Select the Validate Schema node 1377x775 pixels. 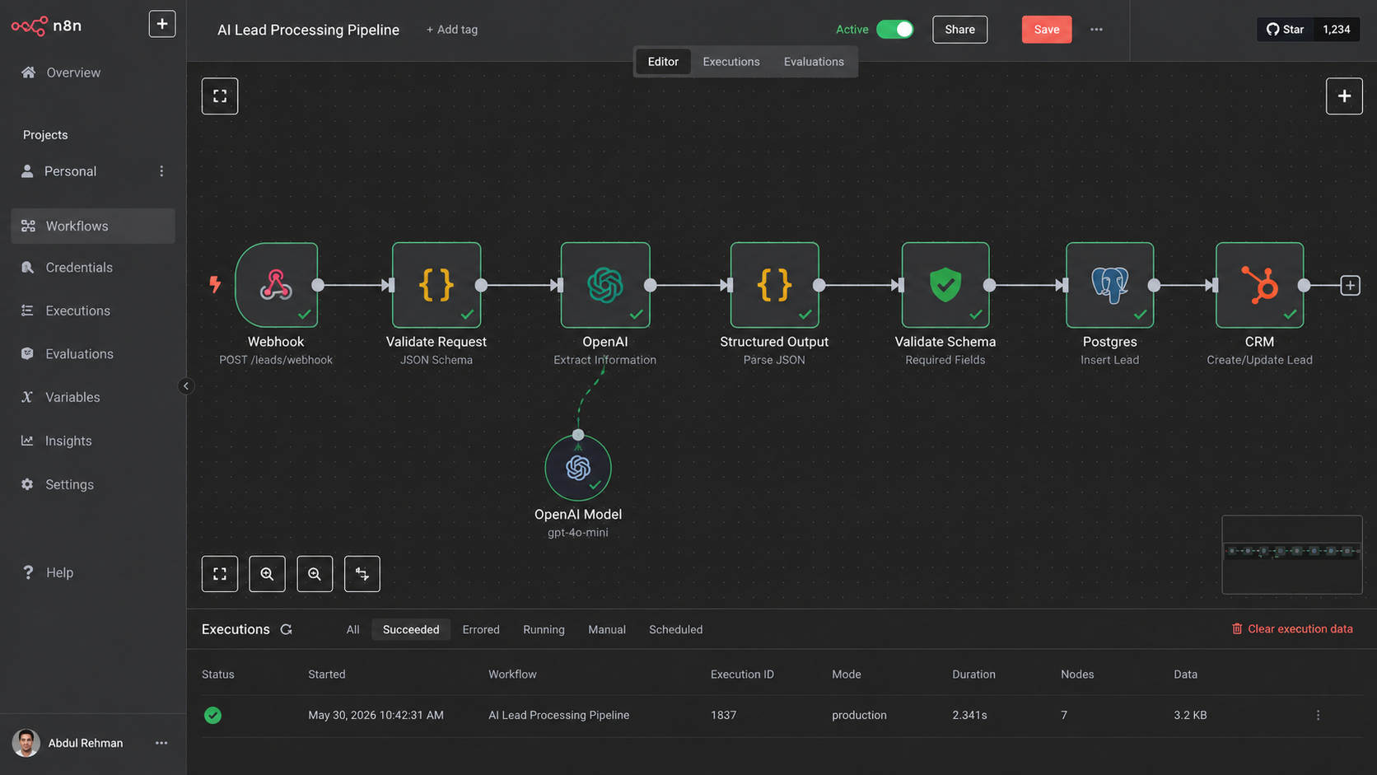pyautogui.click(x=945, y=285)
